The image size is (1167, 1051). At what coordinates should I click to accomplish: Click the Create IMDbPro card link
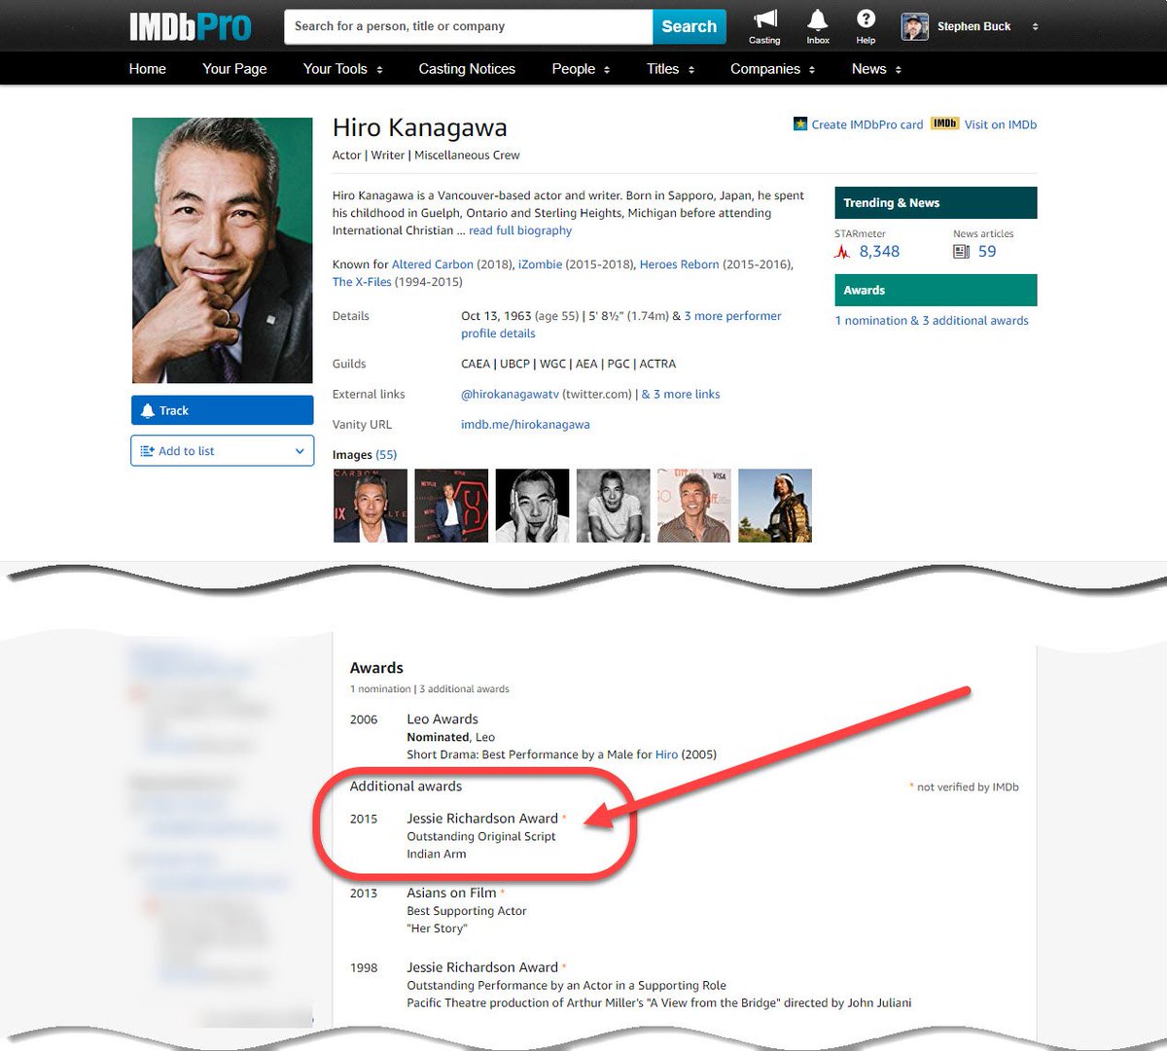click(x=867, y=124)
